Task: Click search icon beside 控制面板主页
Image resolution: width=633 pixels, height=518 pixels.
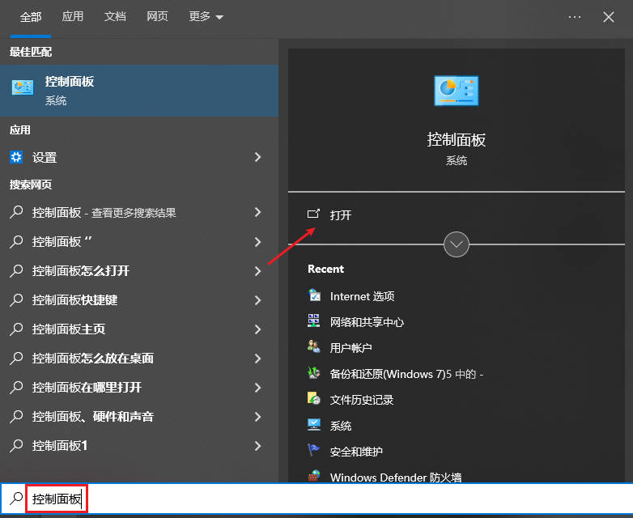Action: coord(16,329)
